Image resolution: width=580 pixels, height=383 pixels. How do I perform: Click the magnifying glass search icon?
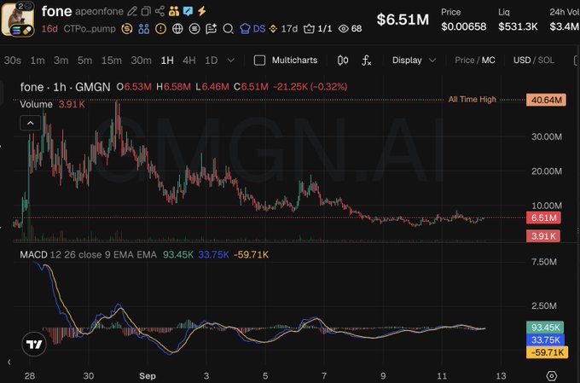click(x=229, y=28)
